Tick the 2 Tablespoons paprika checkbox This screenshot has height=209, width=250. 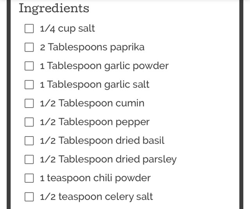click(29, 47)
